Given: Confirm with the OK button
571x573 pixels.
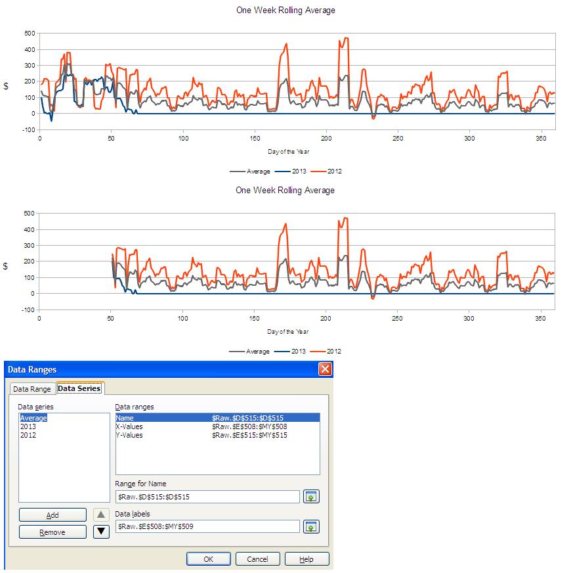Looking at the screenshot, I should pos(209,559).
